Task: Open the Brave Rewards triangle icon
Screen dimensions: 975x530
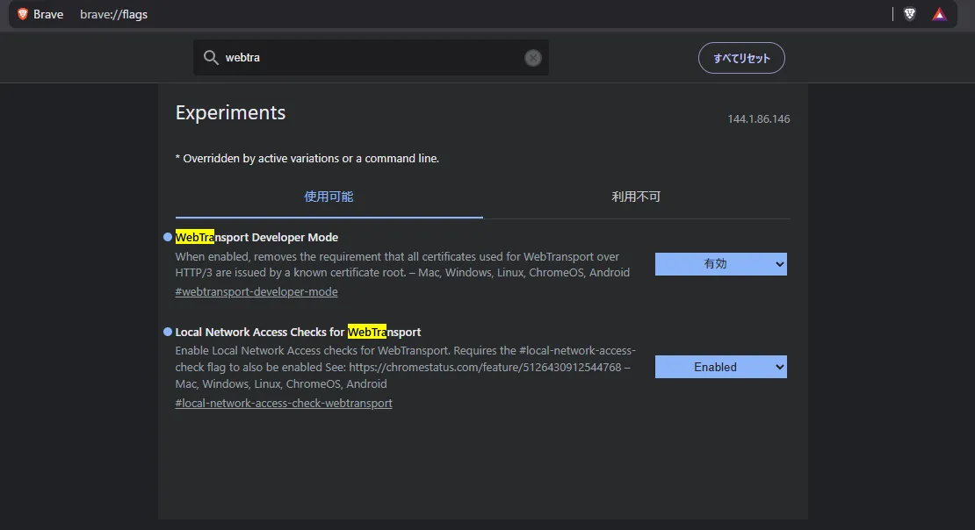Action: point(939,14)
